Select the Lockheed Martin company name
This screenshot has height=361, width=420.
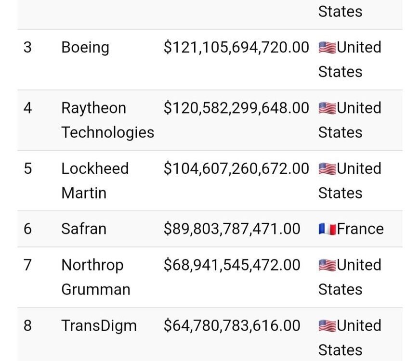tap(95, 180)
